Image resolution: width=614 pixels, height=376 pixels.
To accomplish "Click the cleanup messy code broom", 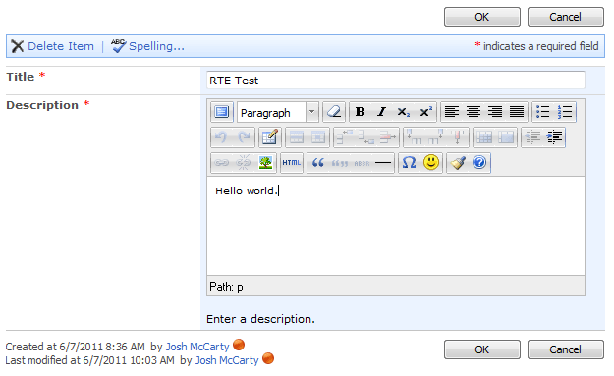I will [x=458, y=162].
